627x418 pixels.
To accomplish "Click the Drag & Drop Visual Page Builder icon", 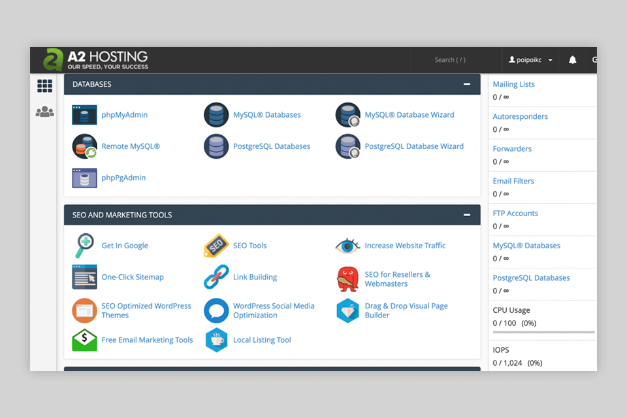I will 347,310.
